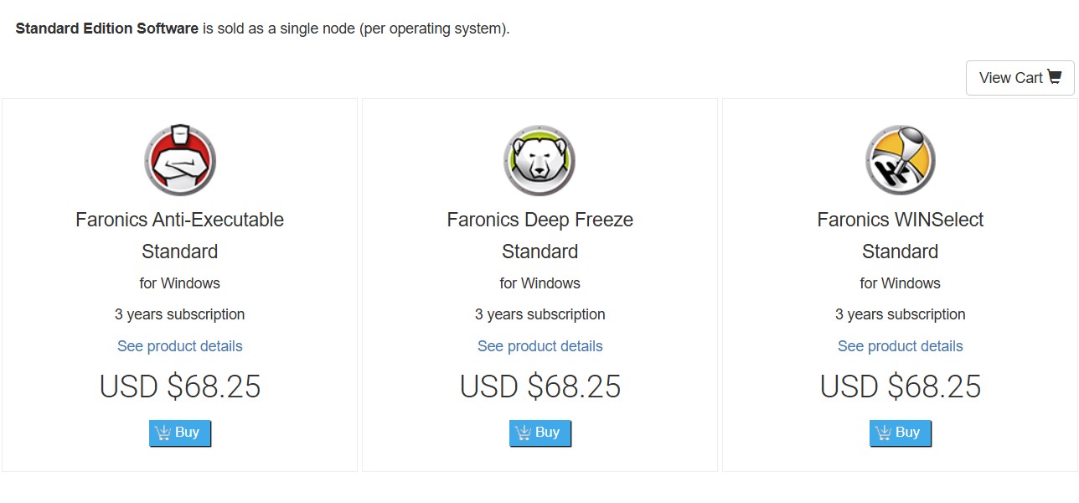Click the WINSelect USD $68.25 price
Image resolution: width=1079 pixels, height=503 pixels.
[901, 386]
